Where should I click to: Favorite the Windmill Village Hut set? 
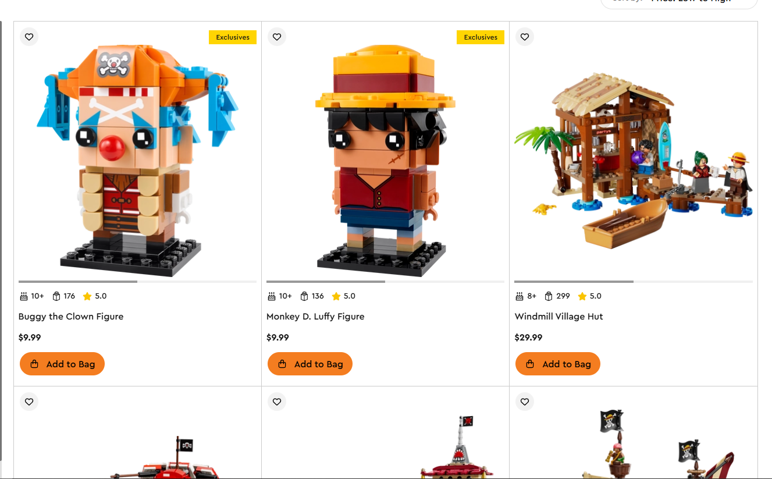(525, 37)
